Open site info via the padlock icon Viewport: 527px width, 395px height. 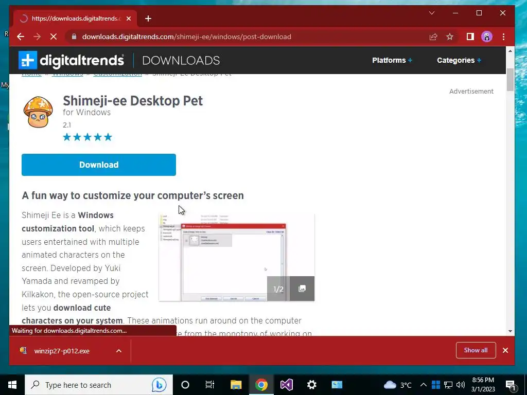pos(74,37)
